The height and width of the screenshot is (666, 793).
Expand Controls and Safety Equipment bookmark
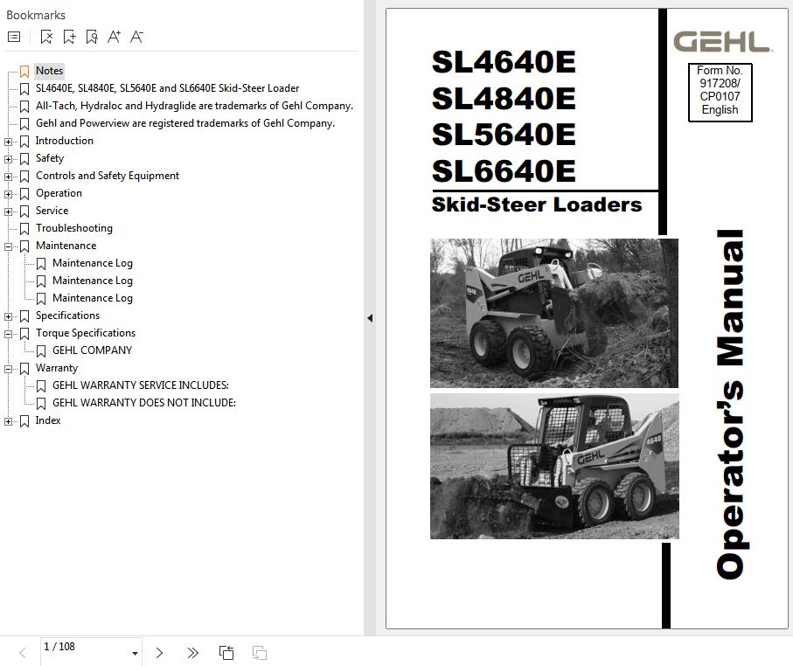point(8,177)
